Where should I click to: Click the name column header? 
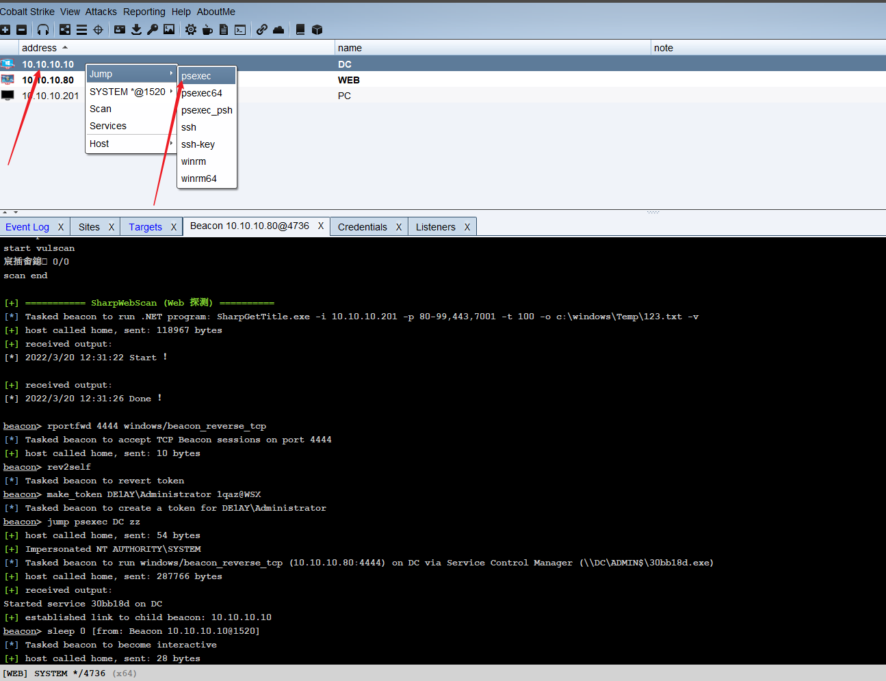(493, 48)
